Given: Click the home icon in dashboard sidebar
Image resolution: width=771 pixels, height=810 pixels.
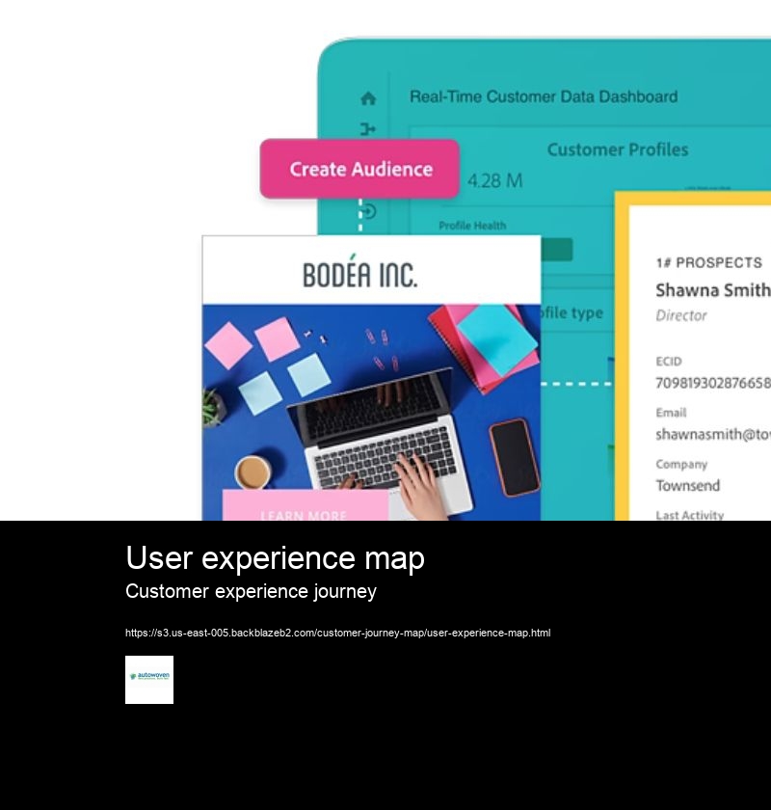Looking at the screenshot, I should [368, 98].
